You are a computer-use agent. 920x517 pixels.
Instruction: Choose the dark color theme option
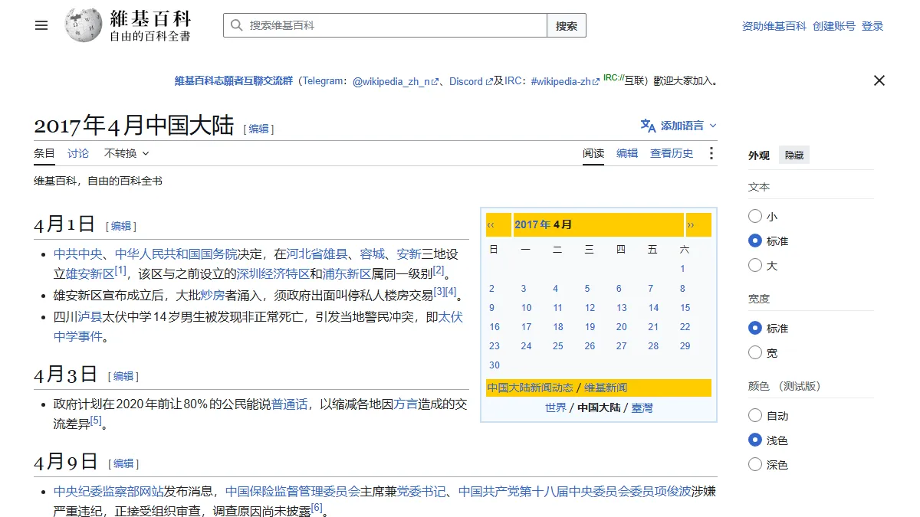click(755, 465)
